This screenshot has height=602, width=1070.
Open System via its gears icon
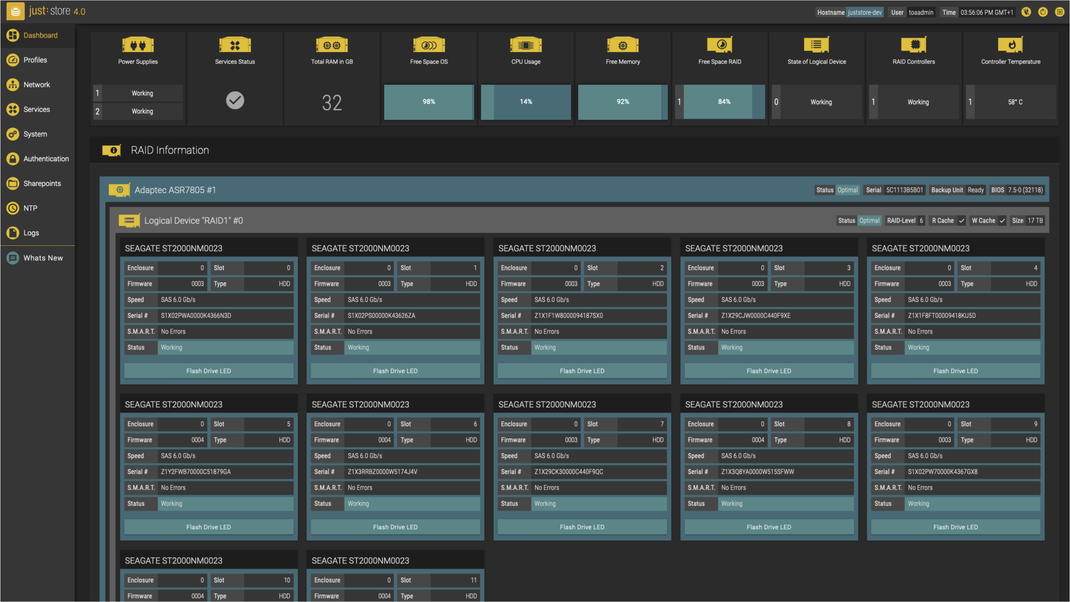[x=13, y=134]
